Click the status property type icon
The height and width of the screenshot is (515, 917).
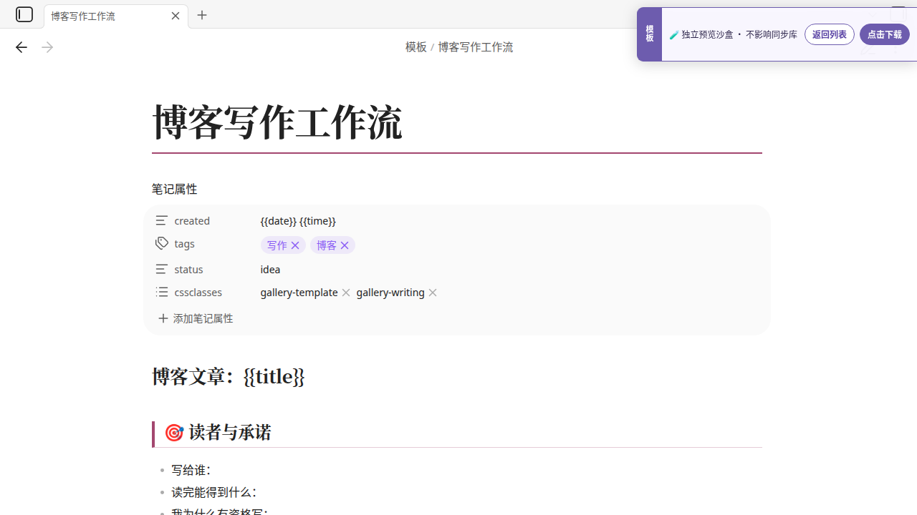pos(162,269)
